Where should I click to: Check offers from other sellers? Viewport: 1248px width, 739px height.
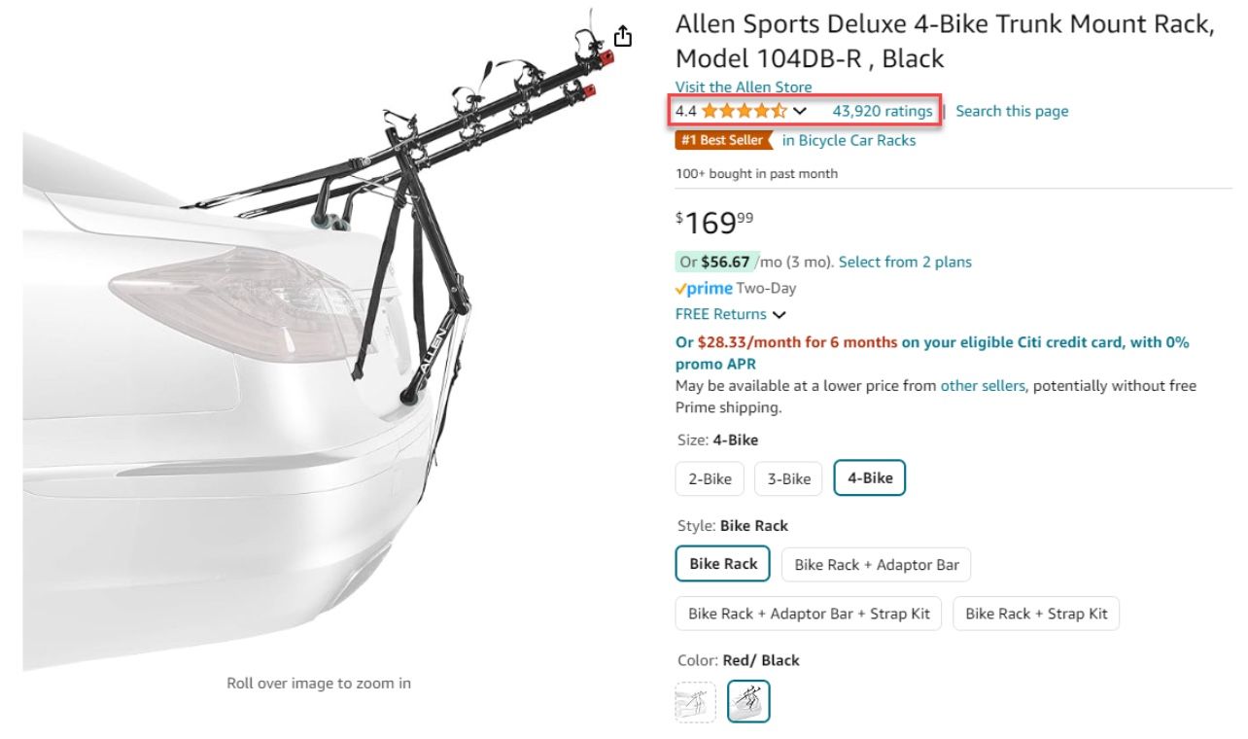[x=983, y=385]
